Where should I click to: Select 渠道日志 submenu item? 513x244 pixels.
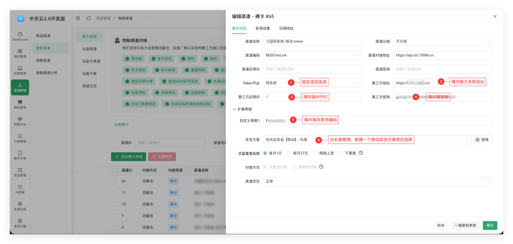[90, 86]
